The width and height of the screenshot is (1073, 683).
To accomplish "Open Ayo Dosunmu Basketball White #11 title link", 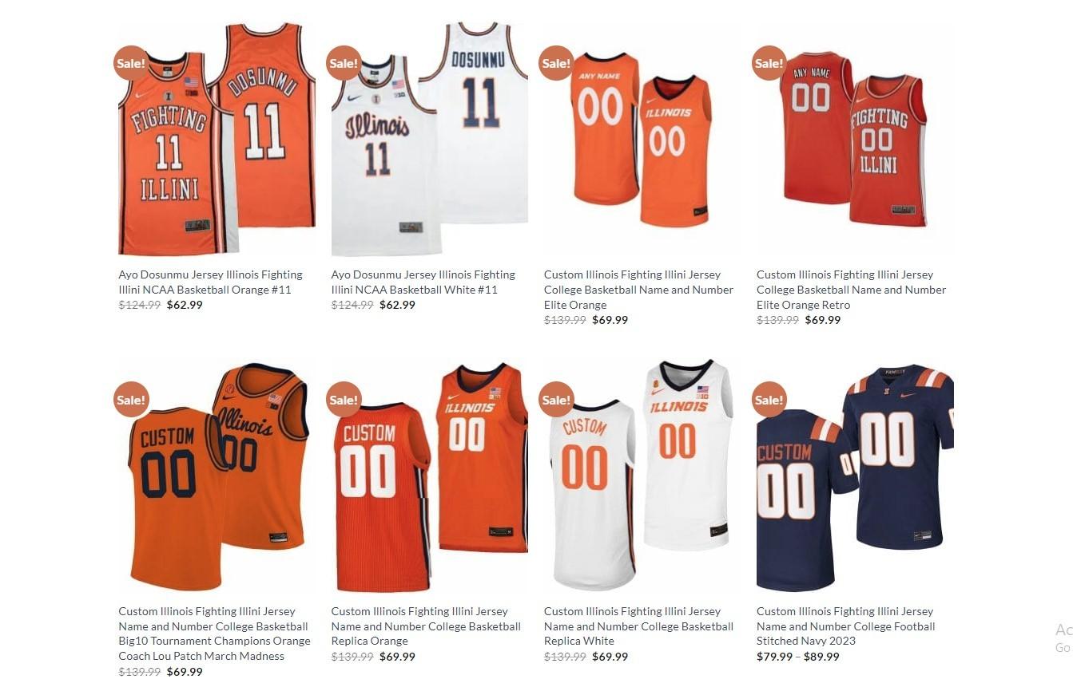I will click(x=423, y=282).
